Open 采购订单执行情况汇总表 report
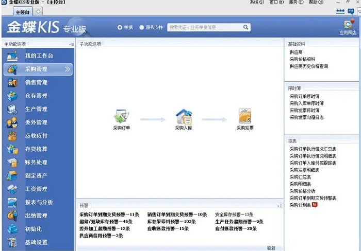Screen dimensions: 361x251 click(313, 149)
